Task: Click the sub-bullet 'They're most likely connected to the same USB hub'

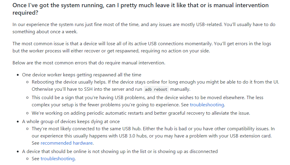Action: pyautogui.click(x=153, y=136)
